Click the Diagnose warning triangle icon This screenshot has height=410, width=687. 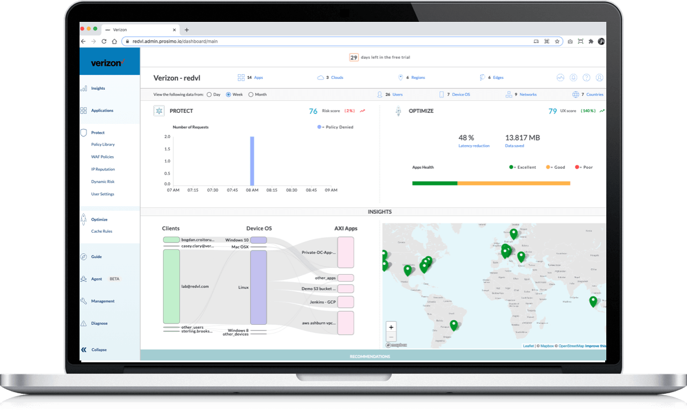(x=84, y=324)
